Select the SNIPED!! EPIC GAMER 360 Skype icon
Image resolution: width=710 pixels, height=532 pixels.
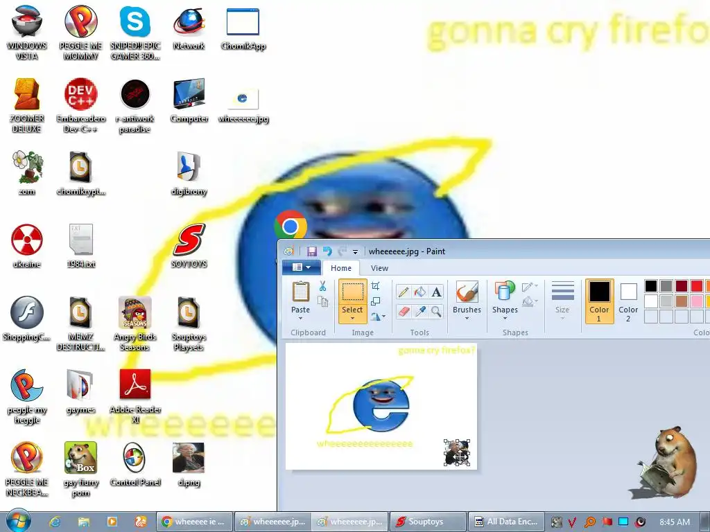pyautogui.click(x=135, y=32)
